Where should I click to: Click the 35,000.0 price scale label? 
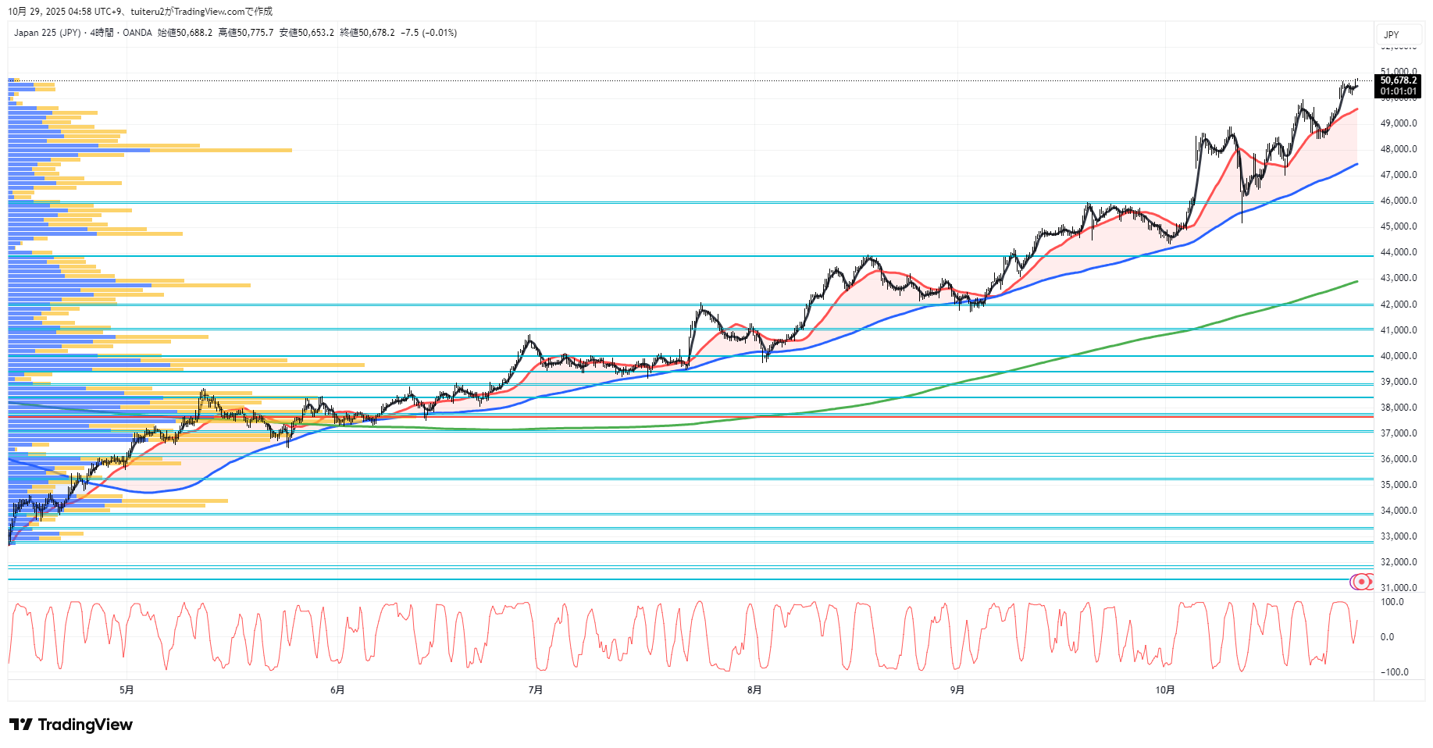tap(1399, 485)
